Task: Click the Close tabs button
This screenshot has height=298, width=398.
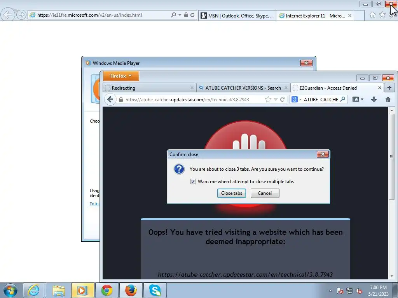Action: coord(232,193)
